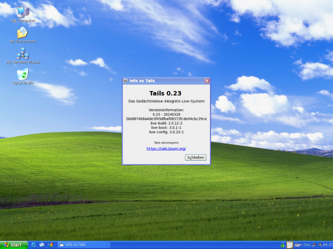This screenshot has width=333, height=249.
Task: Click the Deu keyboard layout indicator
Action: [307, 245]
